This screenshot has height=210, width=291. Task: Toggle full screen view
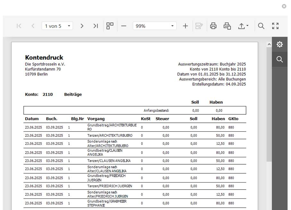(x=275, y=26)
